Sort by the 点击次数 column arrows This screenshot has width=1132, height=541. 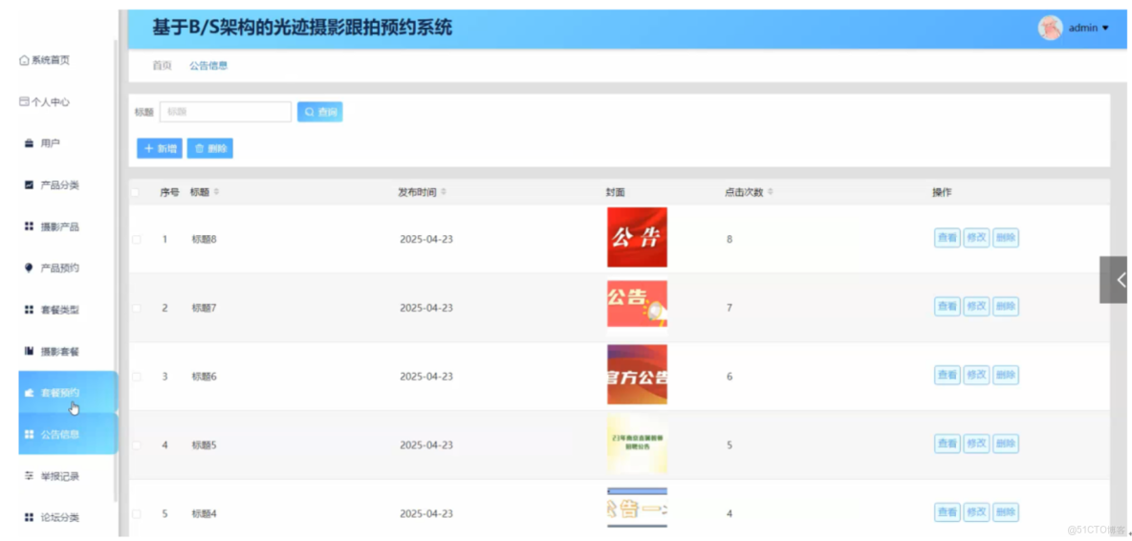tap(770, 192)
